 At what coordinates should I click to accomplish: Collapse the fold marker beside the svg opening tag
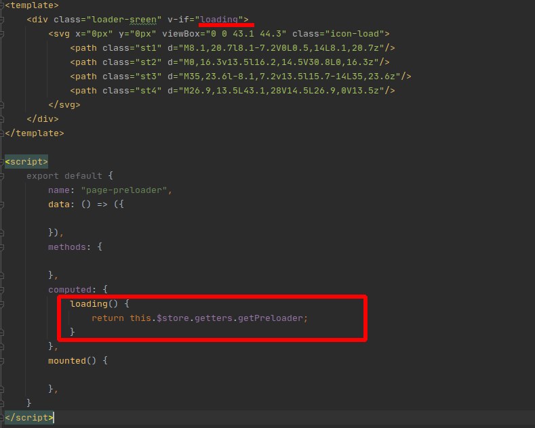tap(2, 34)
